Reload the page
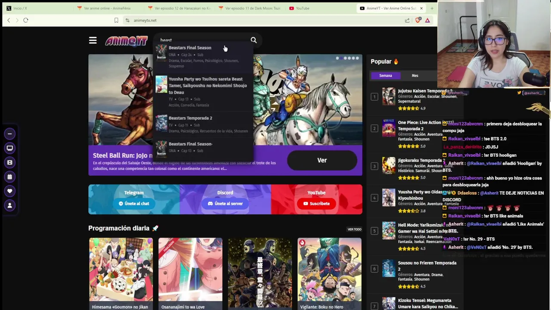The width and height of the screenshot is (551, 310). tap(26, 20)
